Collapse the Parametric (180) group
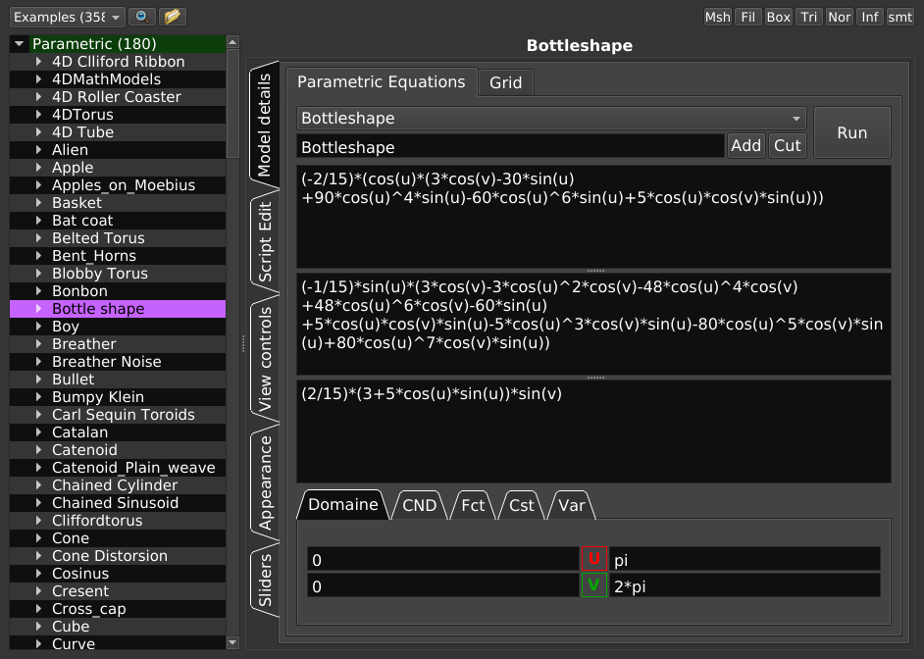This screenshot has height=659, width=924. 20,43
